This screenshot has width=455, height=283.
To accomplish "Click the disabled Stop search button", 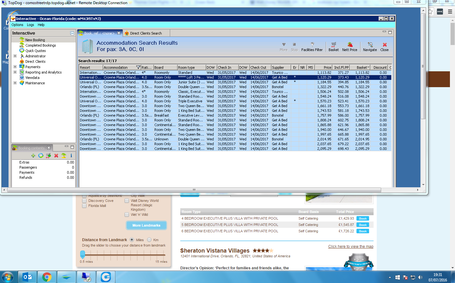I will click(x=294, y=47).
